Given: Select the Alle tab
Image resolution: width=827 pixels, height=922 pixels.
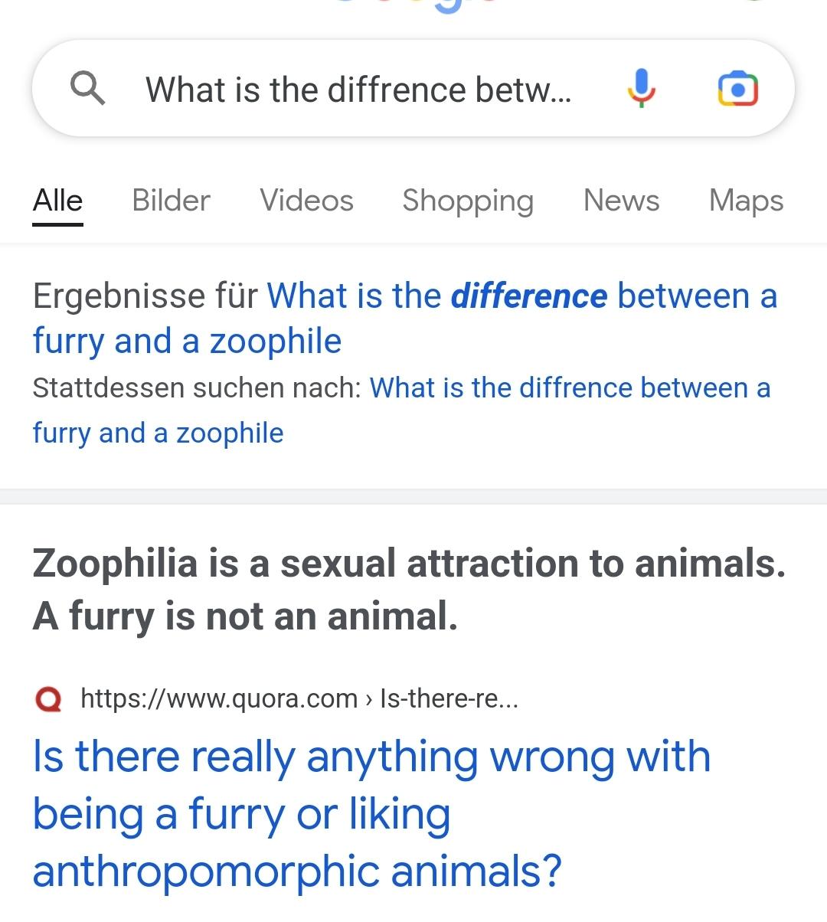Looking at the screenshot, I should pos(57,201).
